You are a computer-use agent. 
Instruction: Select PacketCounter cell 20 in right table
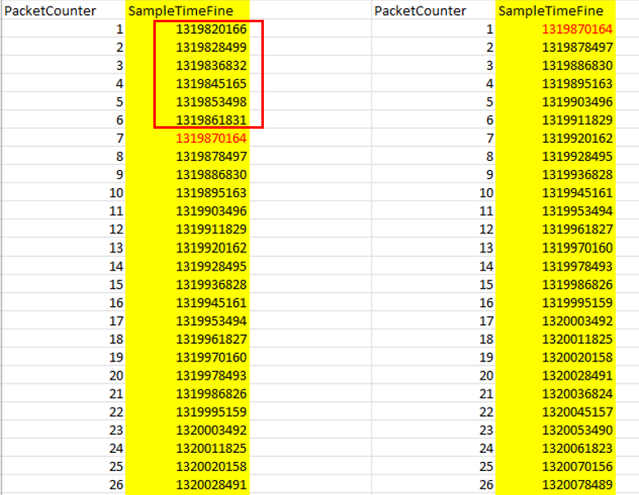(486, 375)
